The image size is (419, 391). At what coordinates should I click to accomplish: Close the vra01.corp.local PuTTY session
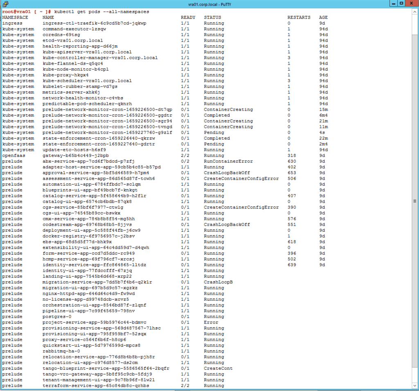[x=412, y=4]
